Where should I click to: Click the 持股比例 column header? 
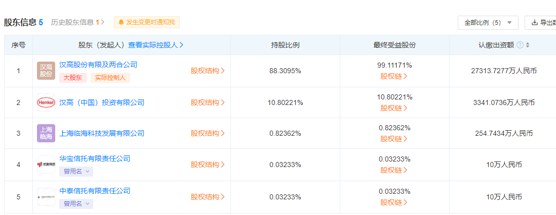[x=286, y=45]
